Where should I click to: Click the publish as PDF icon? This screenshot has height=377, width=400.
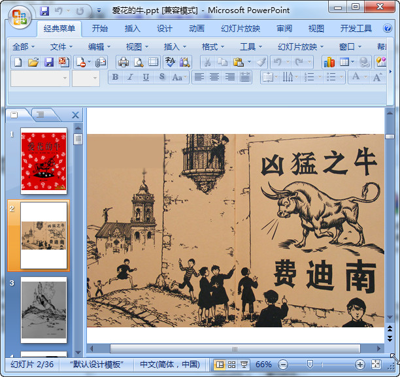coord(64,62)
